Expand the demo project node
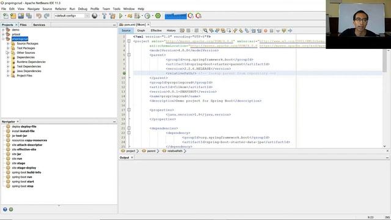Screen dimensions: 391x220 pos(3,30)
